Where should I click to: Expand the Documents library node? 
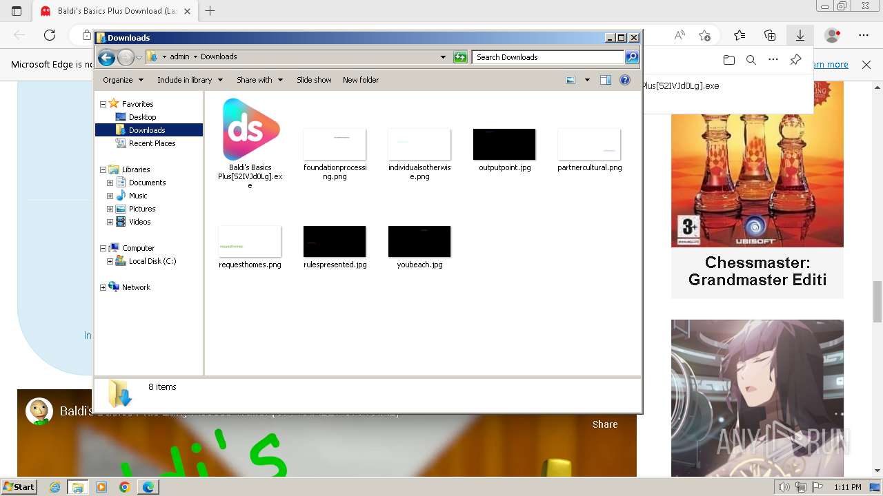tap(110, 183)
